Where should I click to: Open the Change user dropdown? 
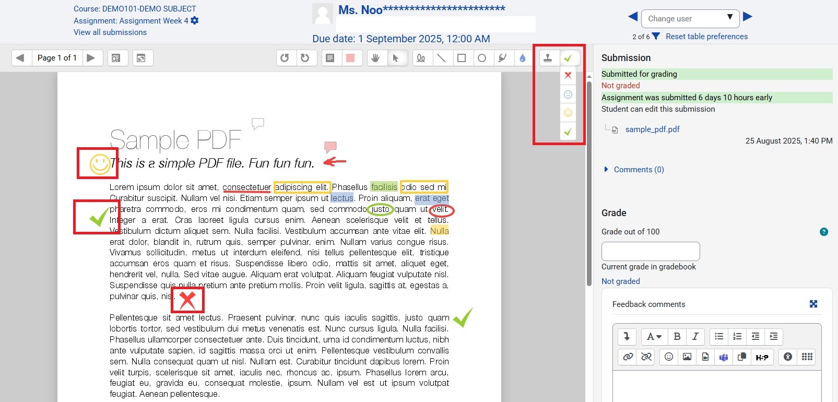click(690, 19)
